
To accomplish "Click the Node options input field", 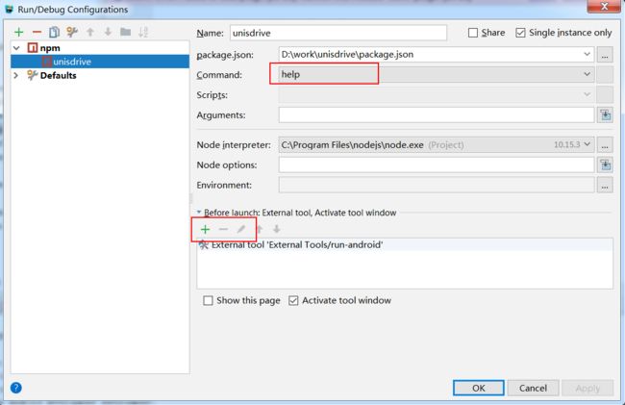I will pyautogui.click(x=437, y=165).
